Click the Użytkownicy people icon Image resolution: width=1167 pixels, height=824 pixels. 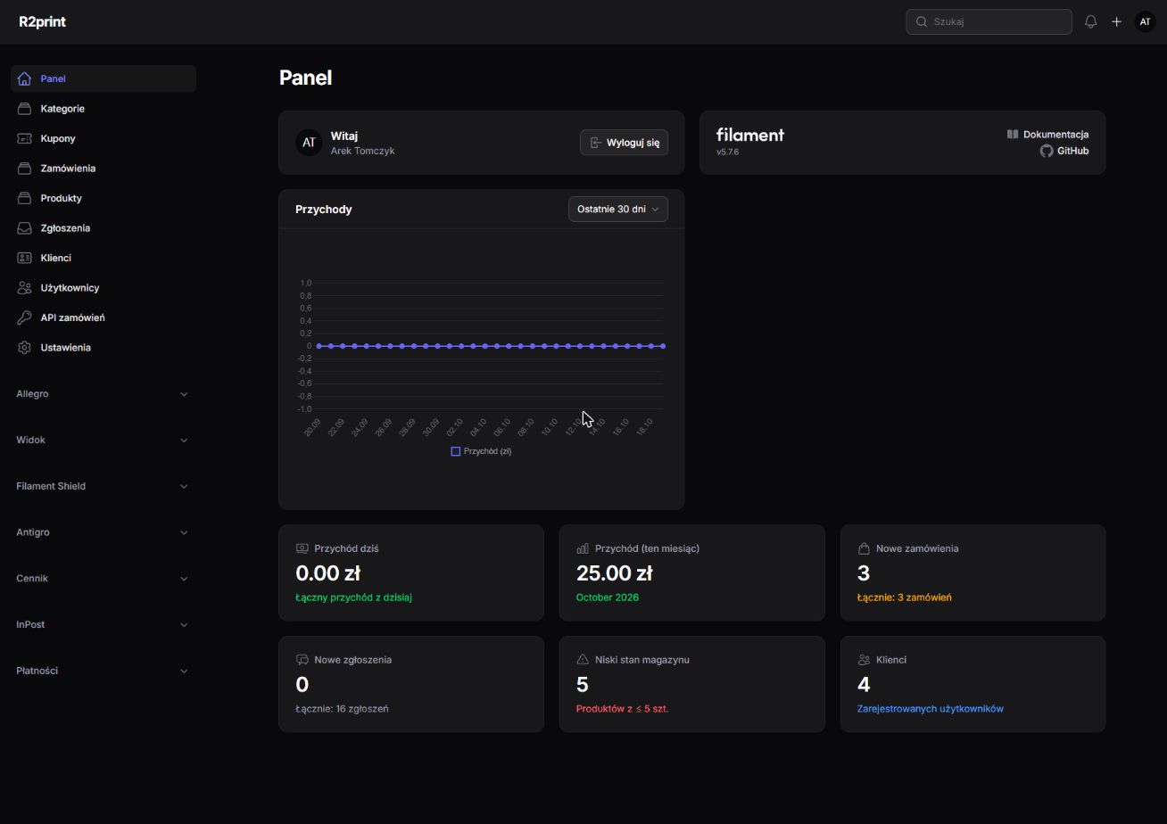point(24,288)
